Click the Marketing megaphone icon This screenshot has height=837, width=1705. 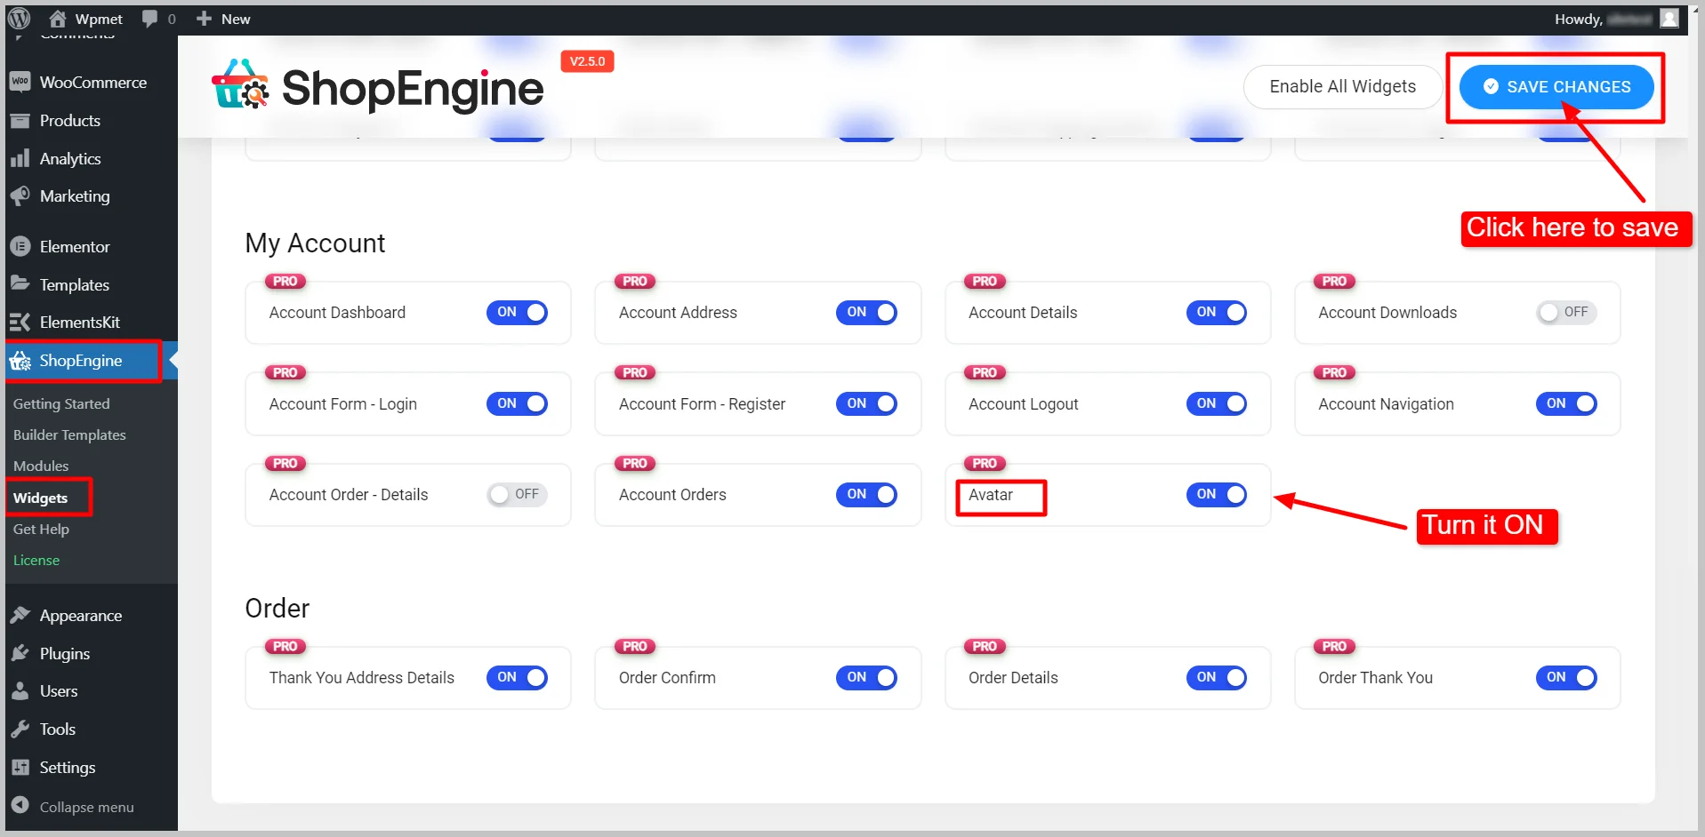pos(20,195)
